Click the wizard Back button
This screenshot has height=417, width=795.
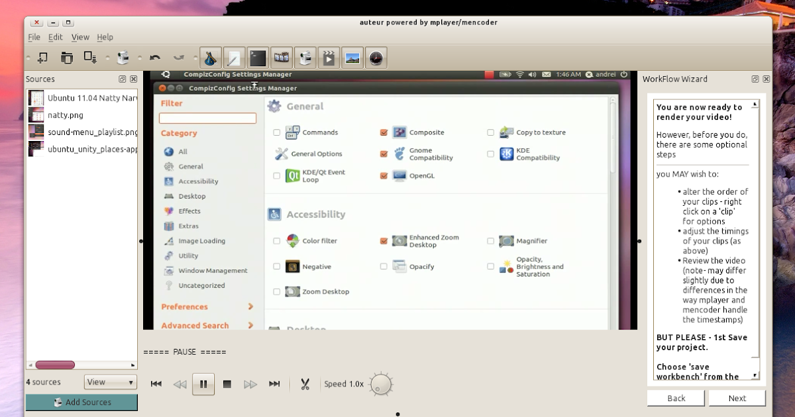click(676, 398)
